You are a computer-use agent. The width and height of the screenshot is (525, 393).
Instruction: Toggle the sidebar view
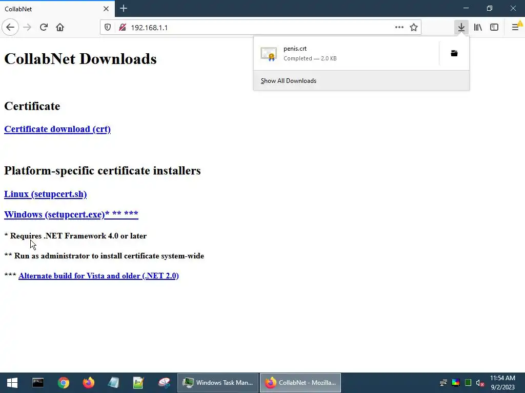tap(494, 28)
